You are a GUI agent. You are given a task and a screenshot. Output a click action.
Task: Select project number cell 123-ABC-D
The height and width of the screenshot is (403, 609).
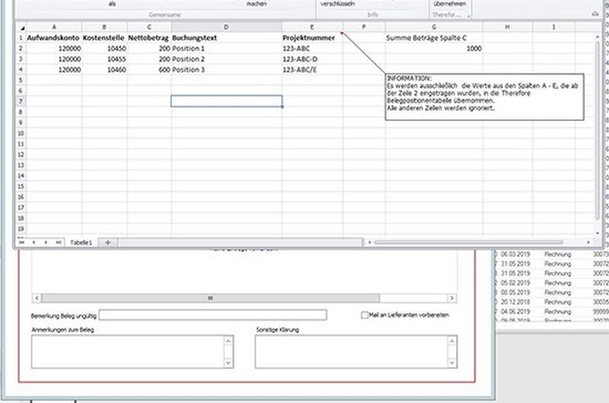pyautogui.click(x=312, y=59)
